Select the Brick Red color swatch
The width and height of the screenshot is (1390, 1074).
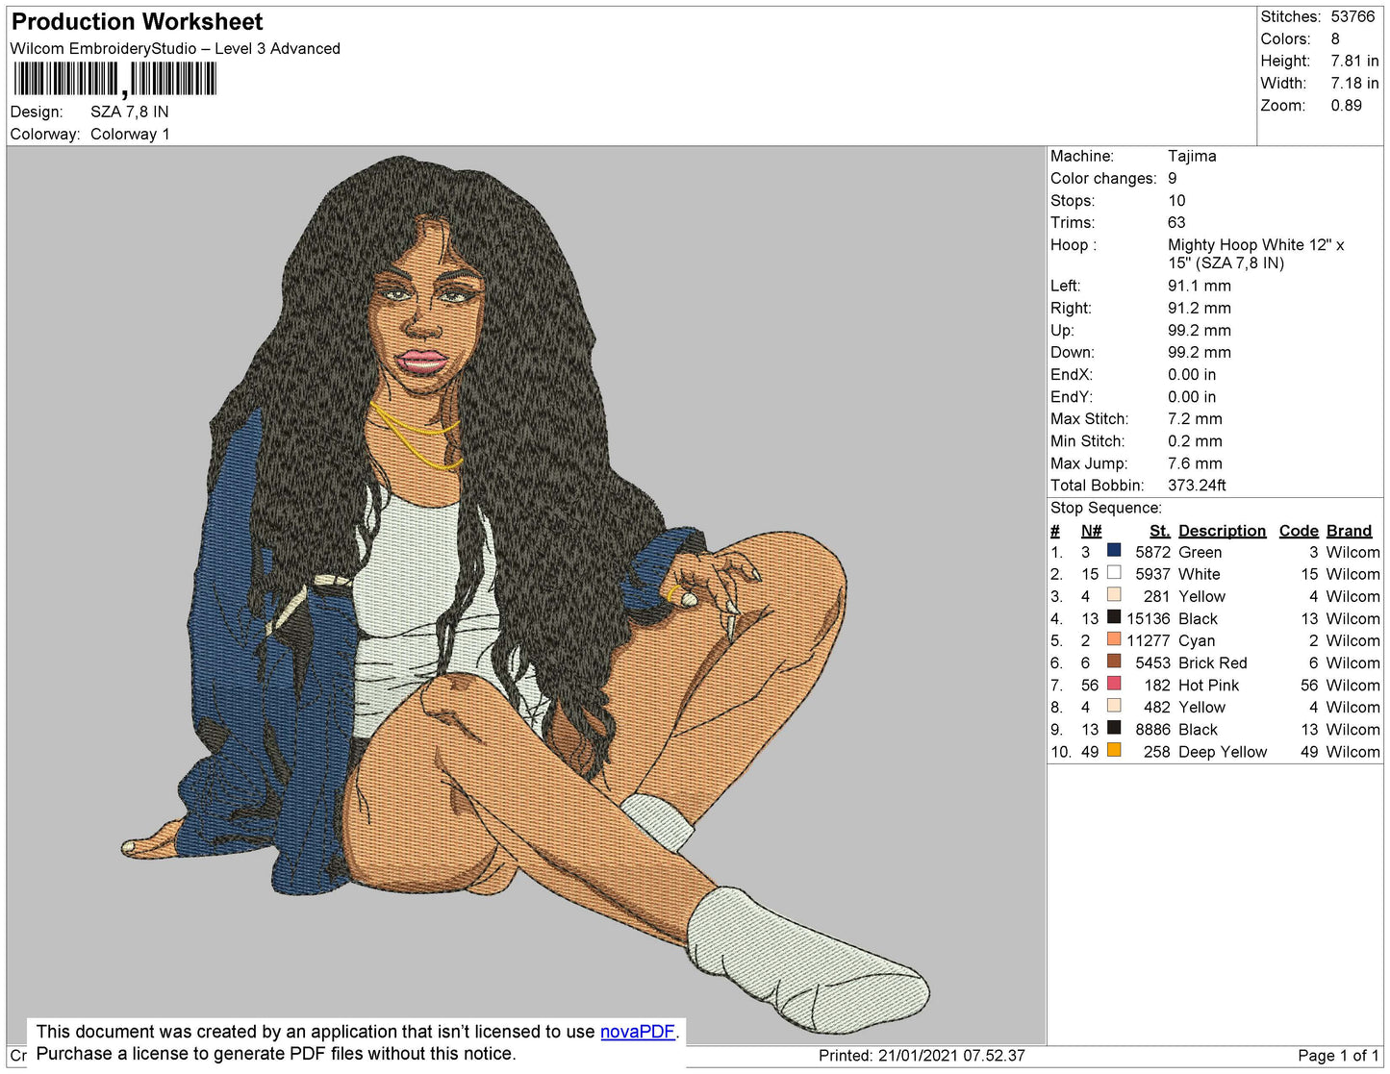click(x=1114, y=662)
